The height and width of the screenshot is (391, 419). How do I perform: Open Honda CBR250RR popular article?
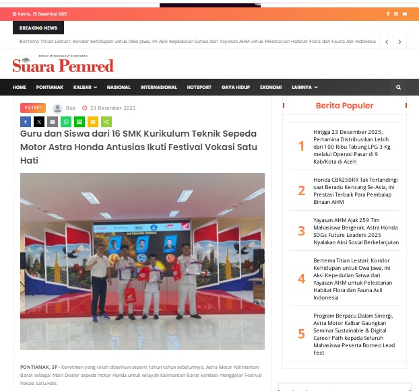click(x=356, y=190)
